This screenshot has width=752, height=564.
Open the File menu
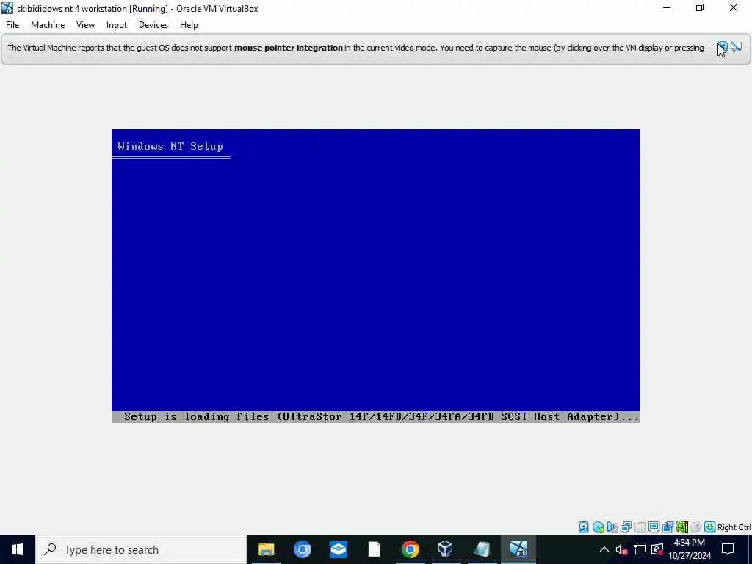point(12,25)
